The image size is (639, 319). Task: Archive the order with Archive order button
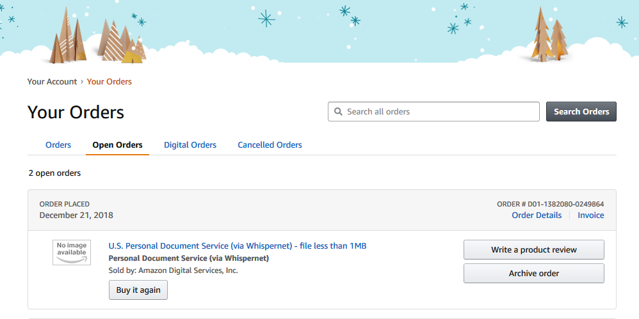click(x=533, y=274)
